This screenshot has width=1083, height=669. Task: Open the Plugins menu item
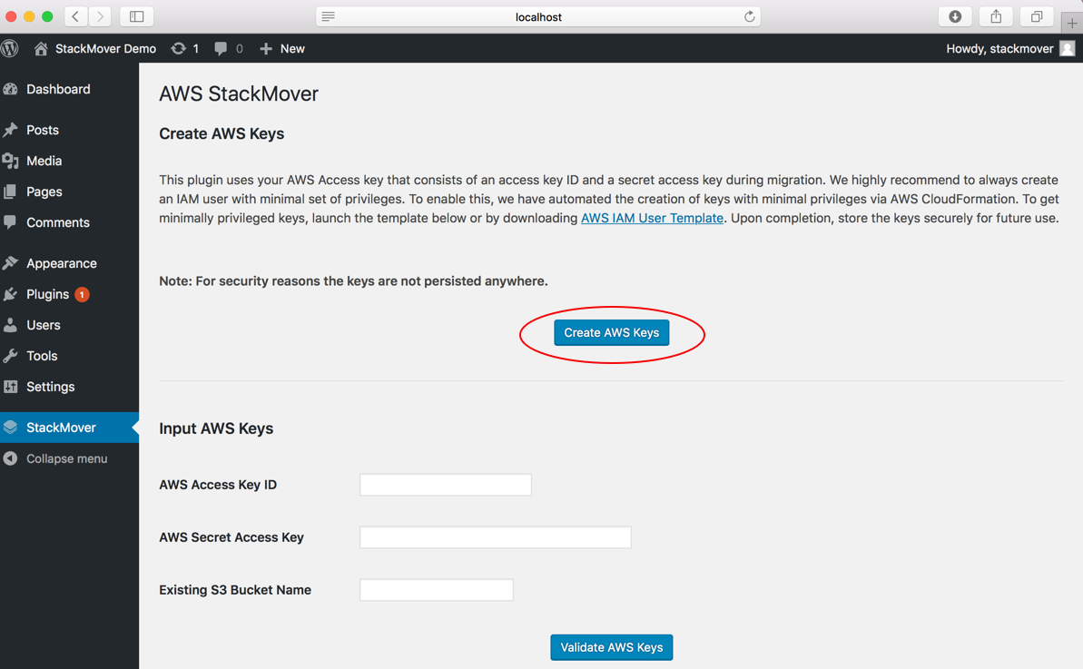[69, 294]
